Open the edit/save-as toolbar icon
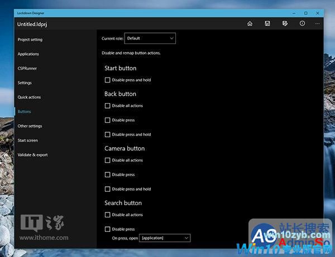 tap(285, 23)
